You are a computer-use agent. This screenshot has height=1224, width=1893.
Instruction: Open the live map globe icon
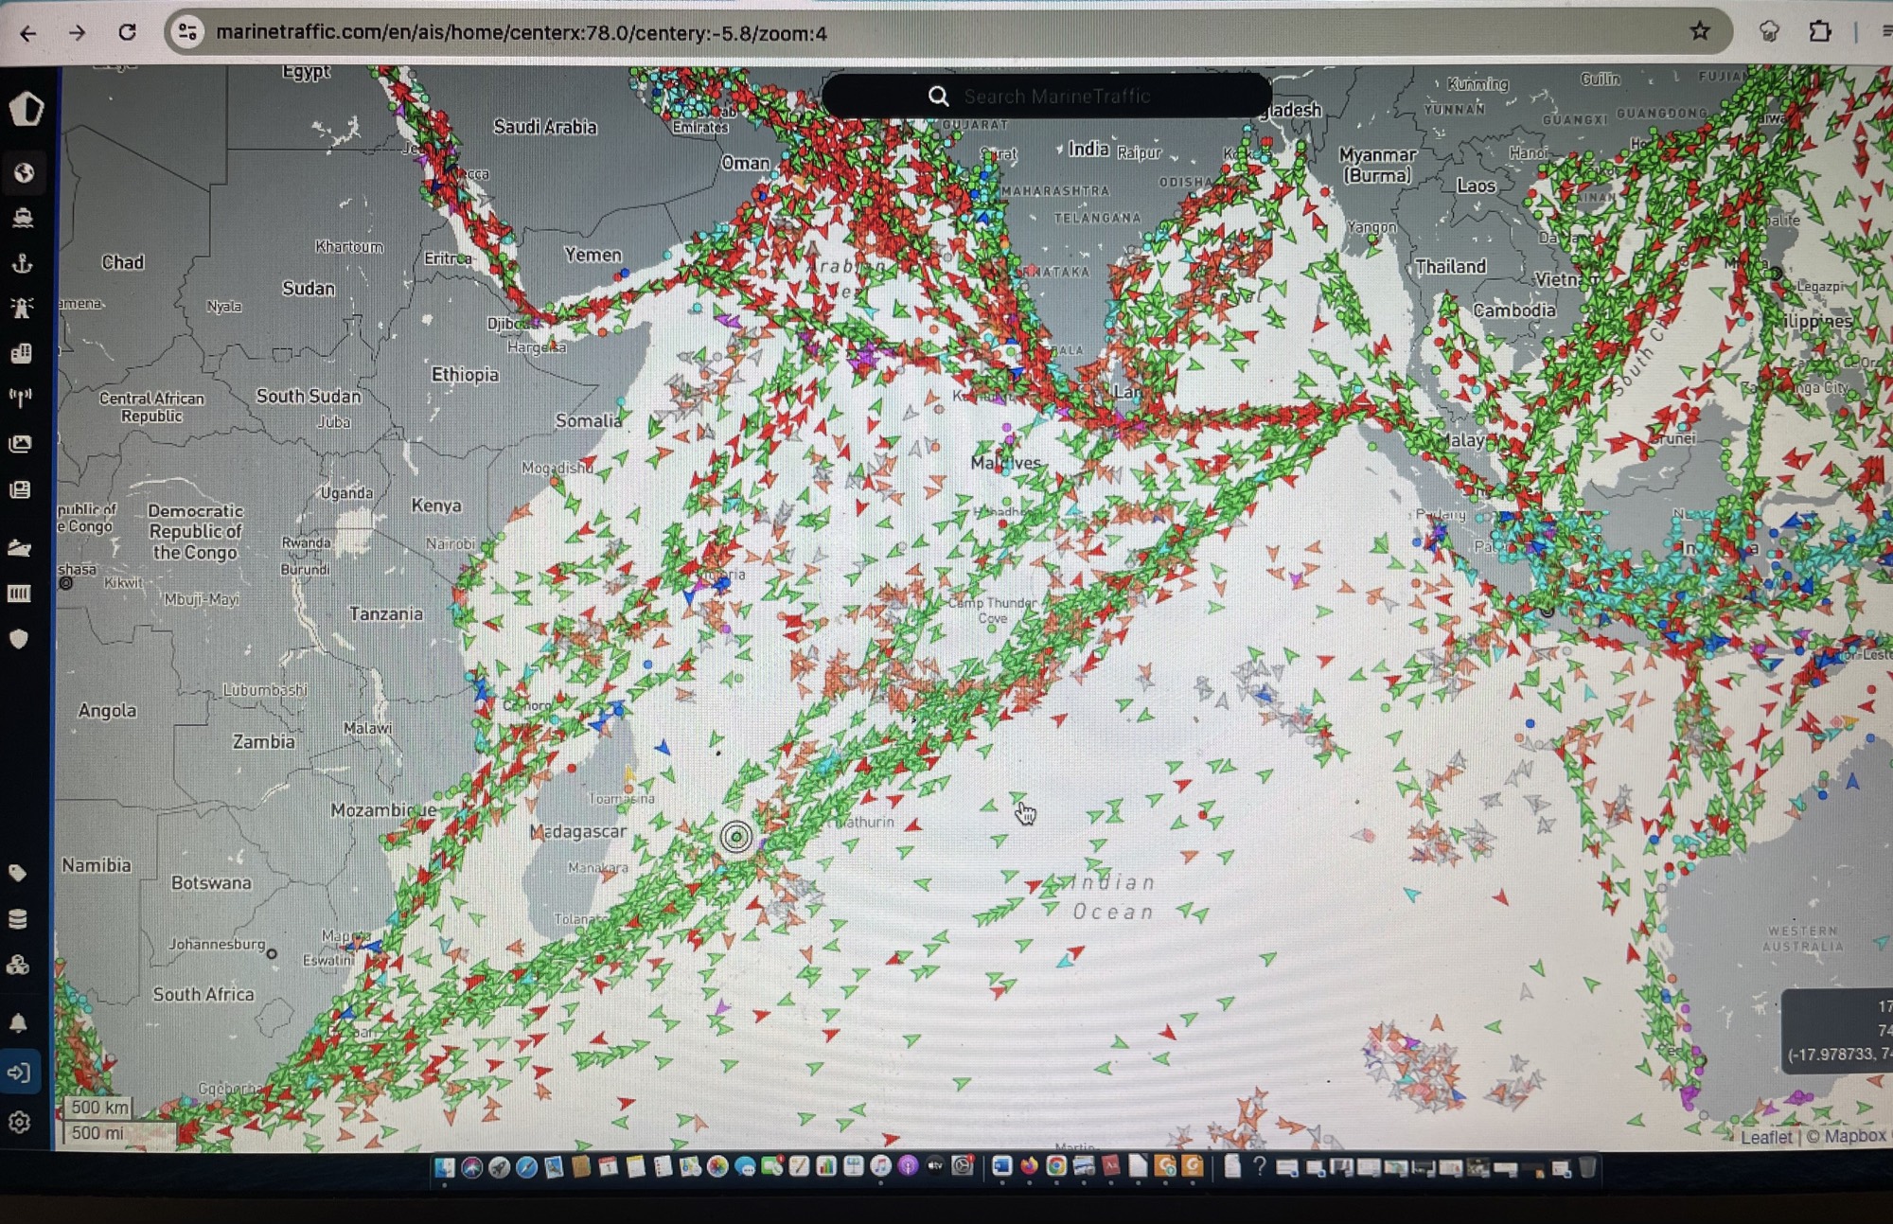pos(24,172)
